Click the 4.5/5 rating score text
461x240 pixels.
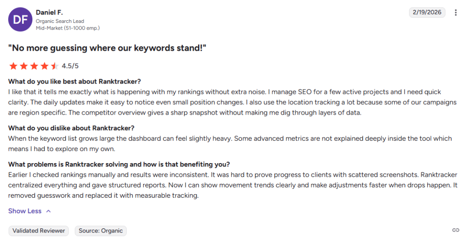[x=70, y=66]
